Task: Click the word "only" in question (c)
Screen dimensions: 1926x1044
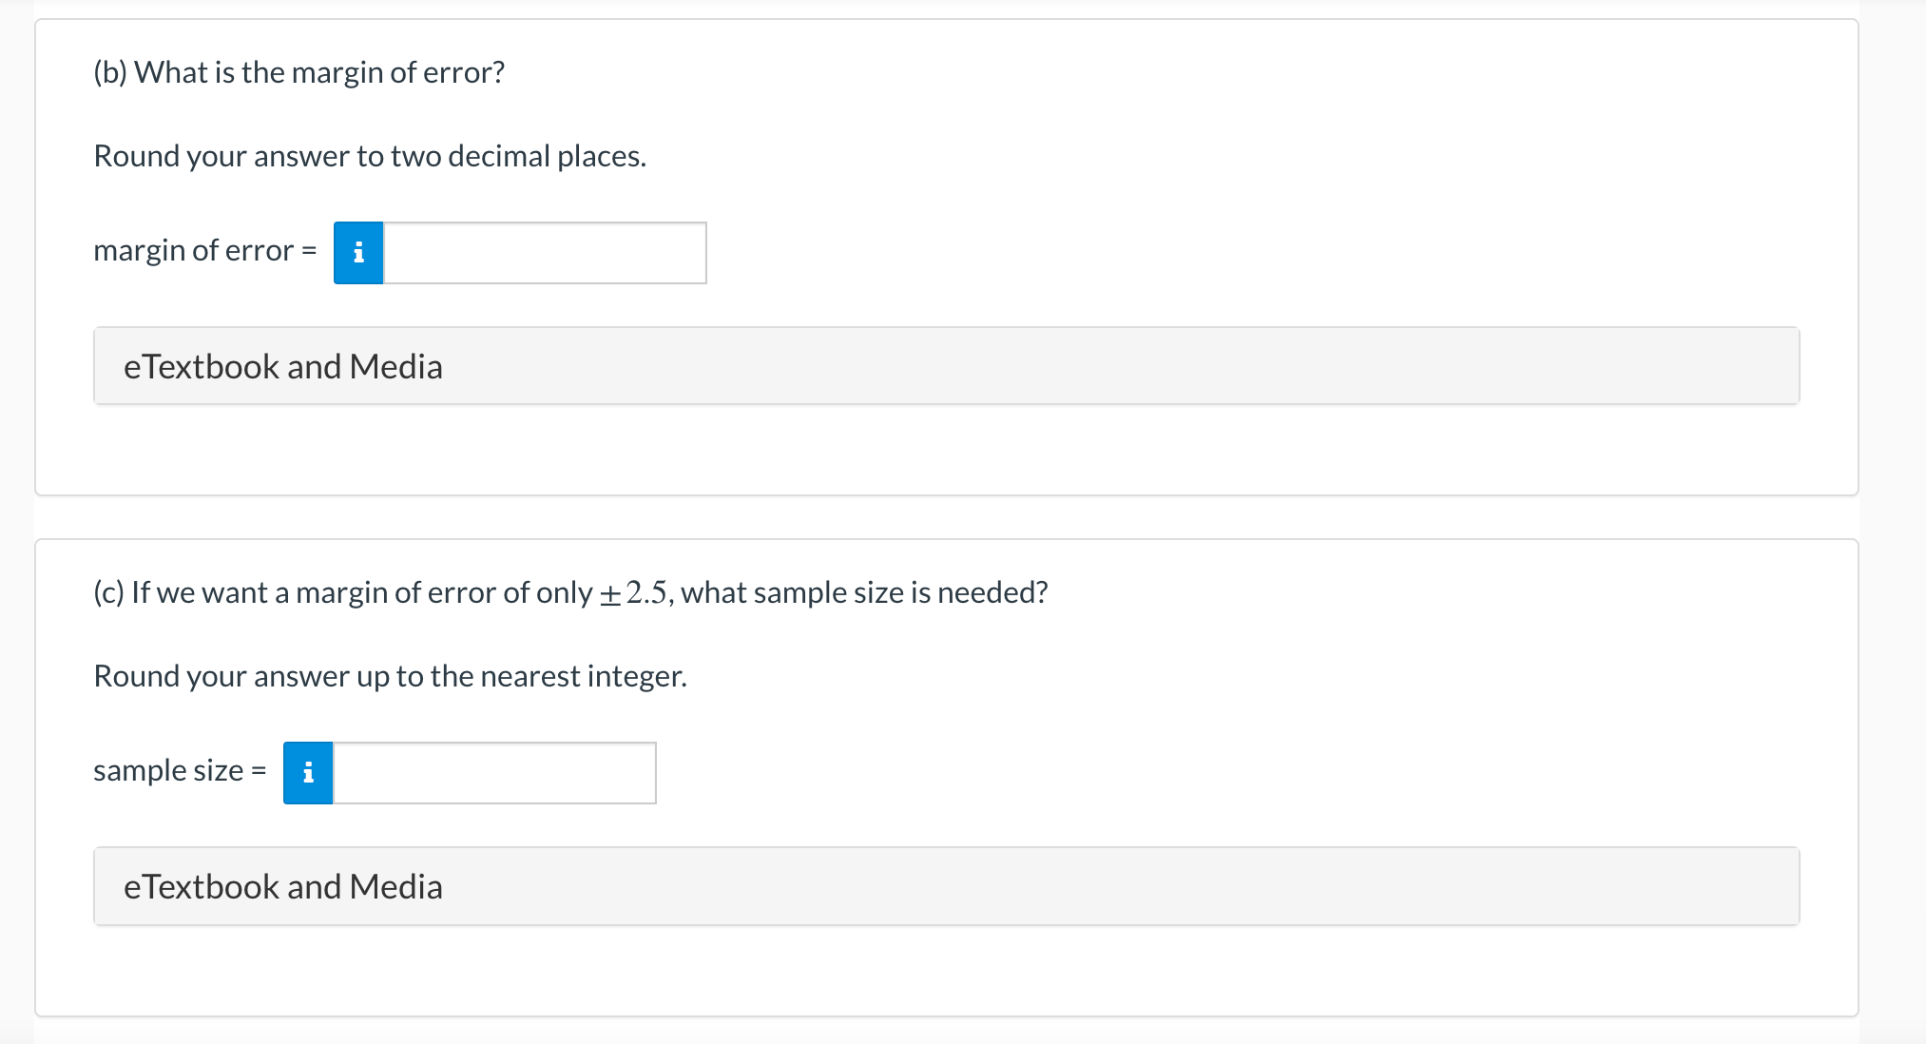Action: (x=564, y=593)
